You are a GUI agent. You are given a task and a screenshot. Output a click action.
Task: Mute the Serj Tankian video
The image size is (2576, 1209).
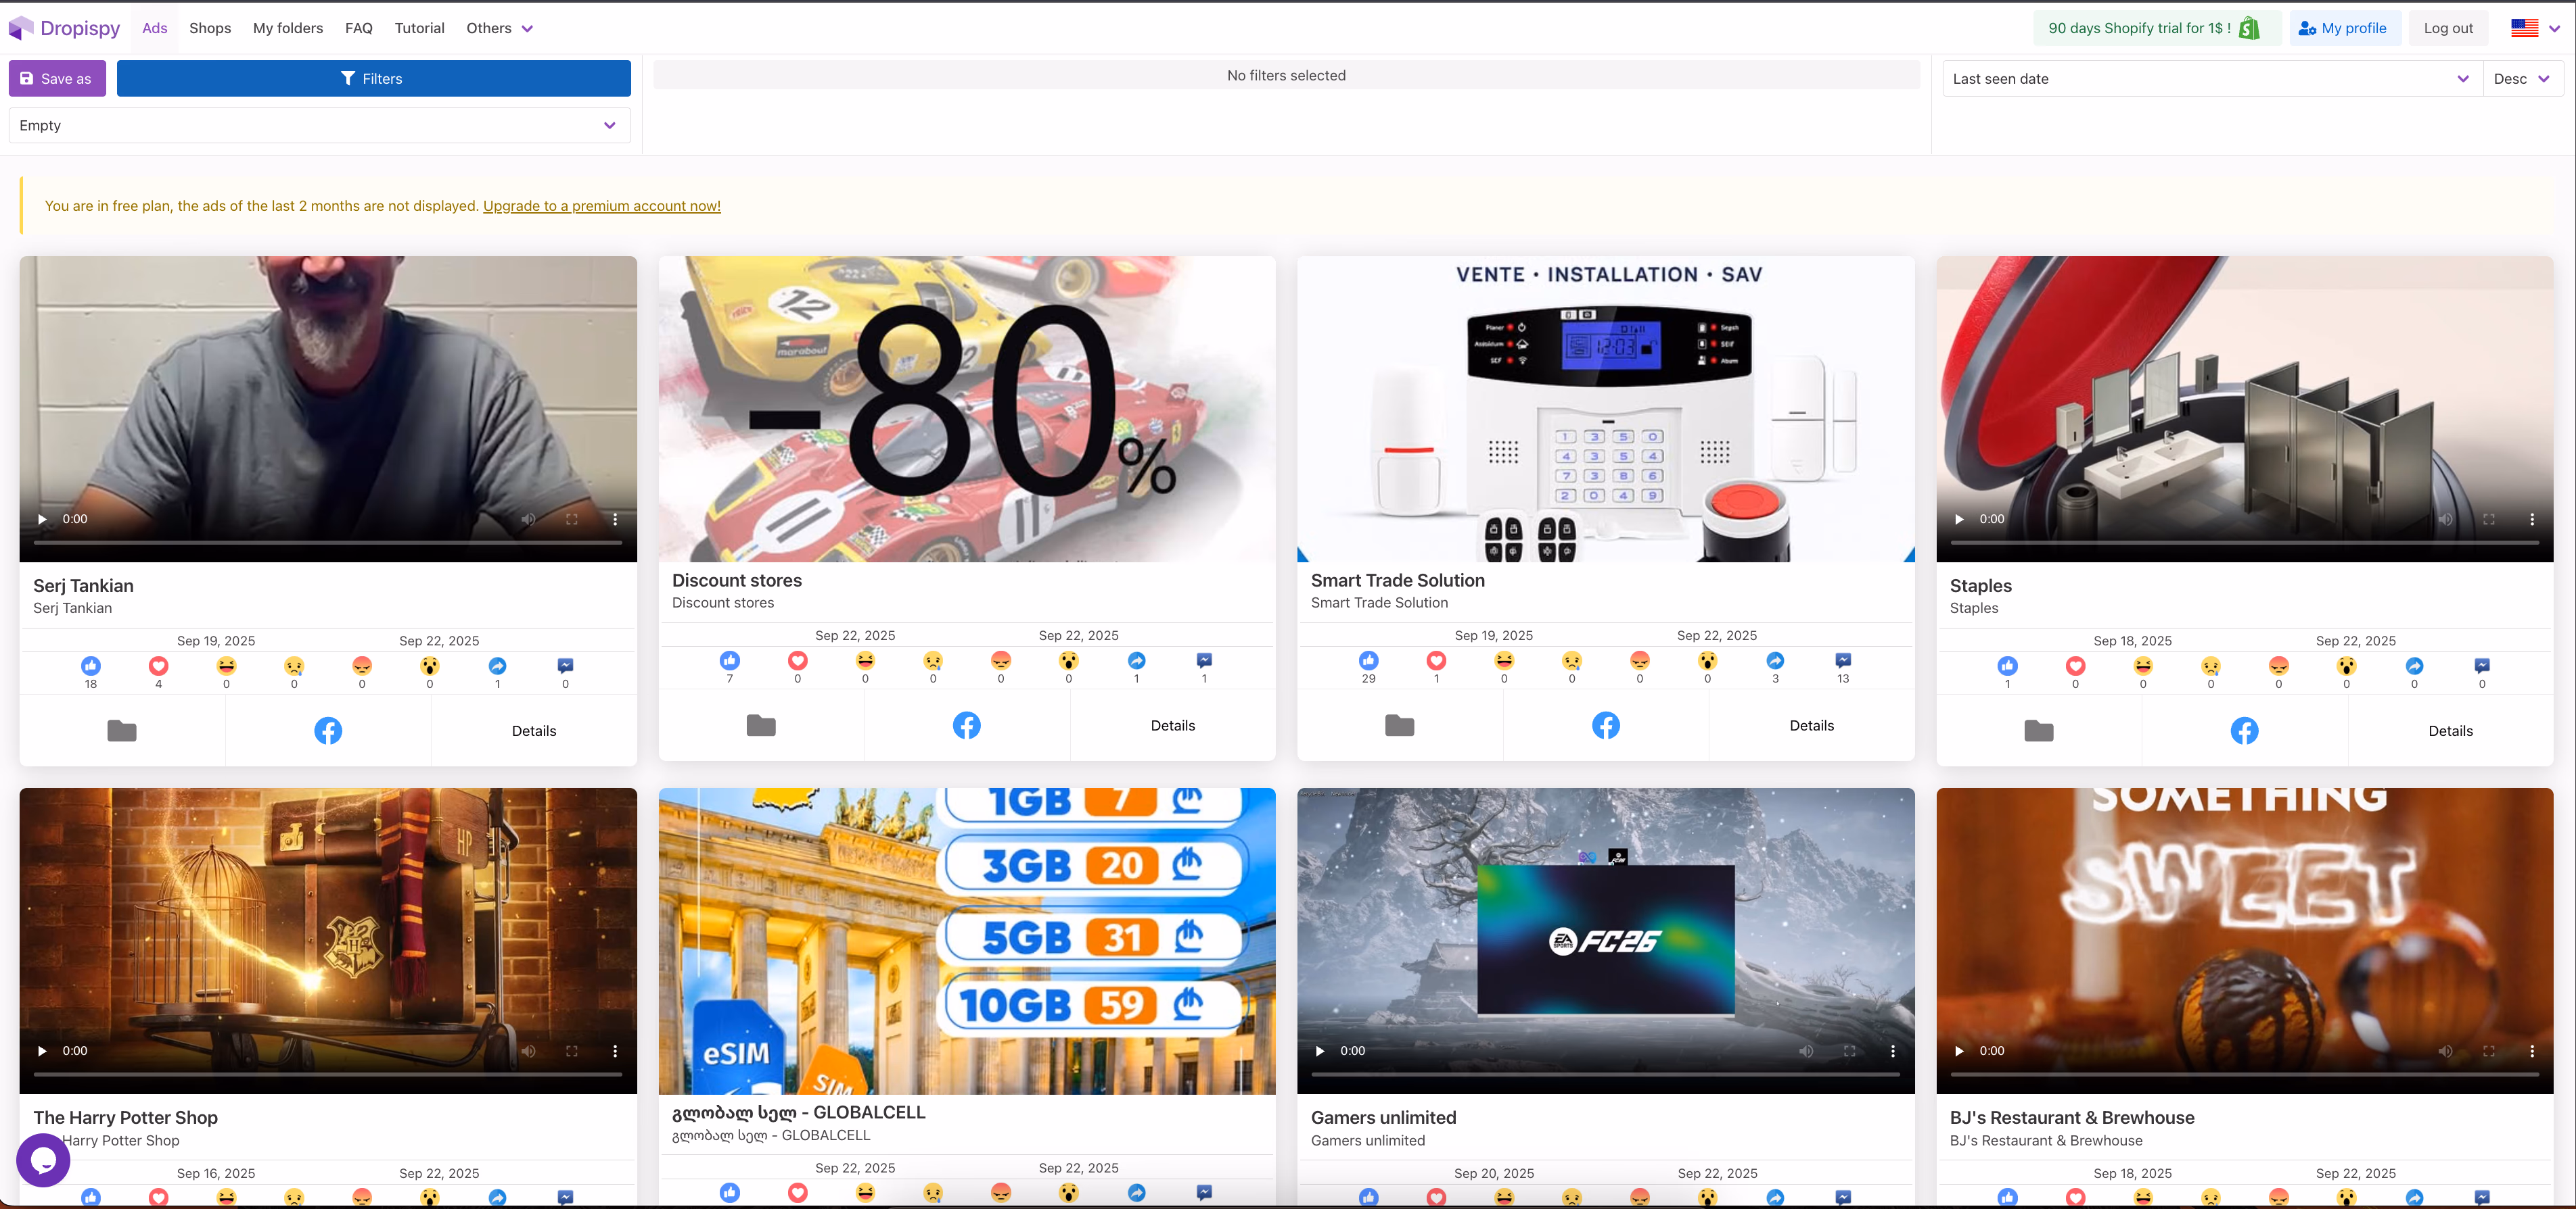527,518
